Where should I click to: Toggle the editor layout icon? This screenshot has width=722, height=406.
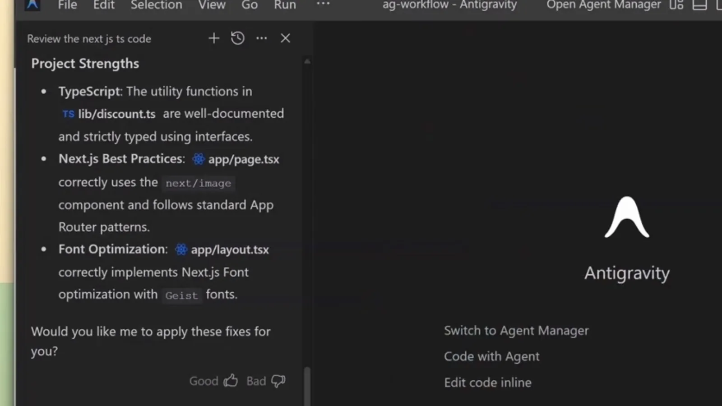[676, 5]
